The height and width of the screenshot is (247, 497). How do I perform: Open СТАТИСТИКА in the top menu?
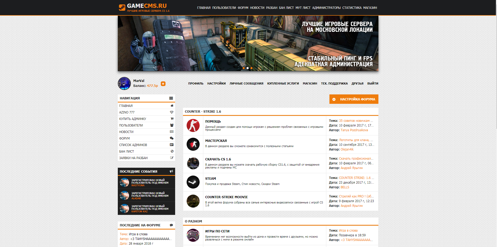[x=352, y=8]
